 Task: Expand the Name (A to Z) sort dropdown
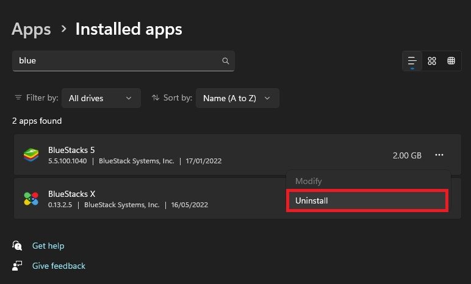[237, 98]
